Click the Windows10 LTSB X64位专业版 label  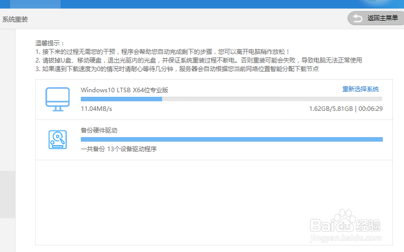124,90
